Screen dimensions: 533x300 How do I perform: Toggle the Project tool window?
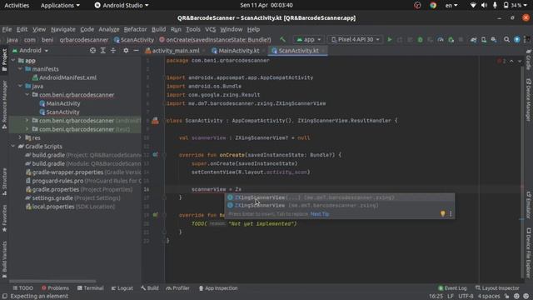[4, 59]
